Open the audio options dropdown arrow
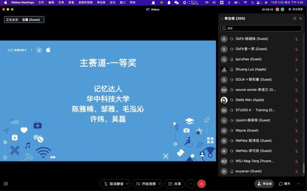Viewport: 307px width, 191px height. (x=128, y=184)
